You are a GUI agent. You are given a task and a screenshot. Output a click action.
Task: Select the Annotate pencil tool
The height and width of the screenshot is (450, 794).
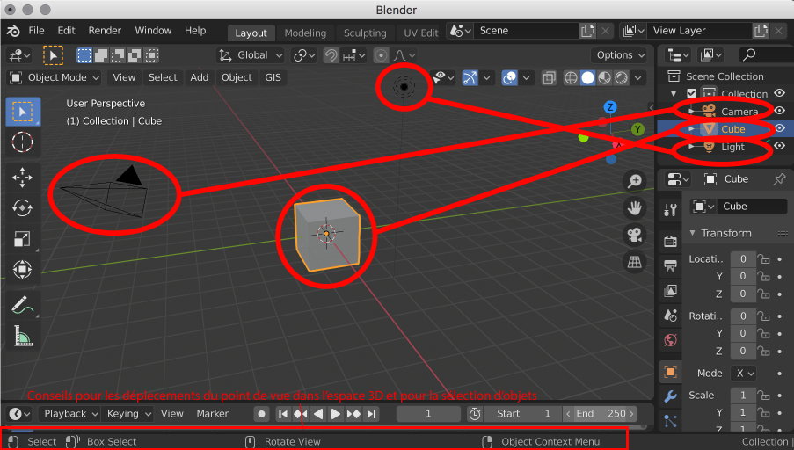22,305
